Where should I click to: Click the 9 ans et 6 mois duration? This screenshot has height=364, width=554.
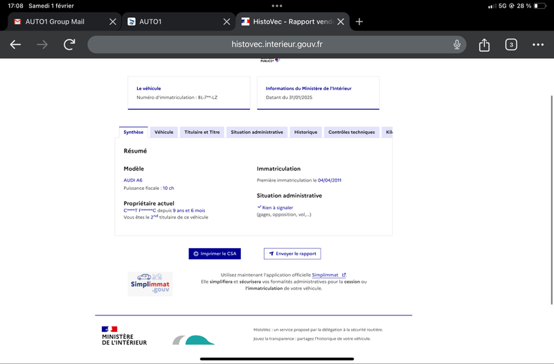point(188,211)
